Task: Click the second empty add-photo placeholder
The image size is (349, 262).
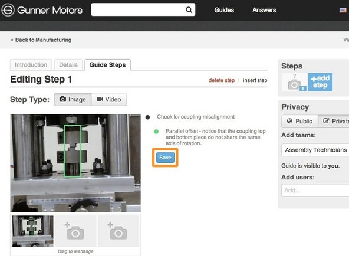Action: (x=75, y=231)
